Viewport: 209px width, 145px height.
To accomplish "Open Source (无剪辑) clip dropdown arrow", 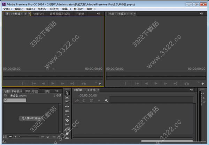I will point(25,14).
